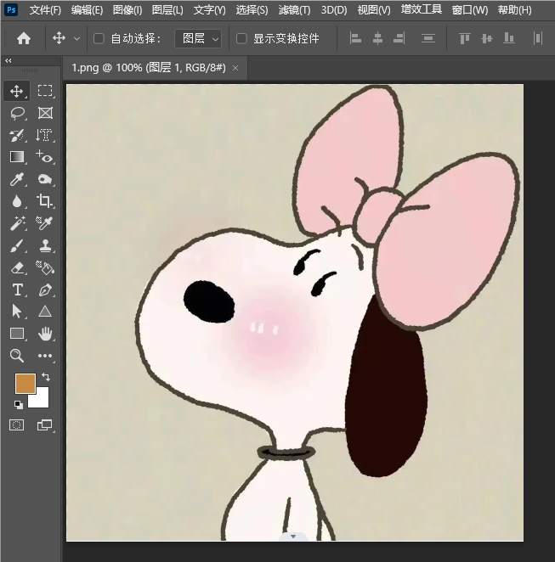555x562 pixels.
Task: Select the Frame tool with crossed box
Action: 45,113
